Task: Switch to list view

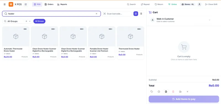Action: click(141, 14)
